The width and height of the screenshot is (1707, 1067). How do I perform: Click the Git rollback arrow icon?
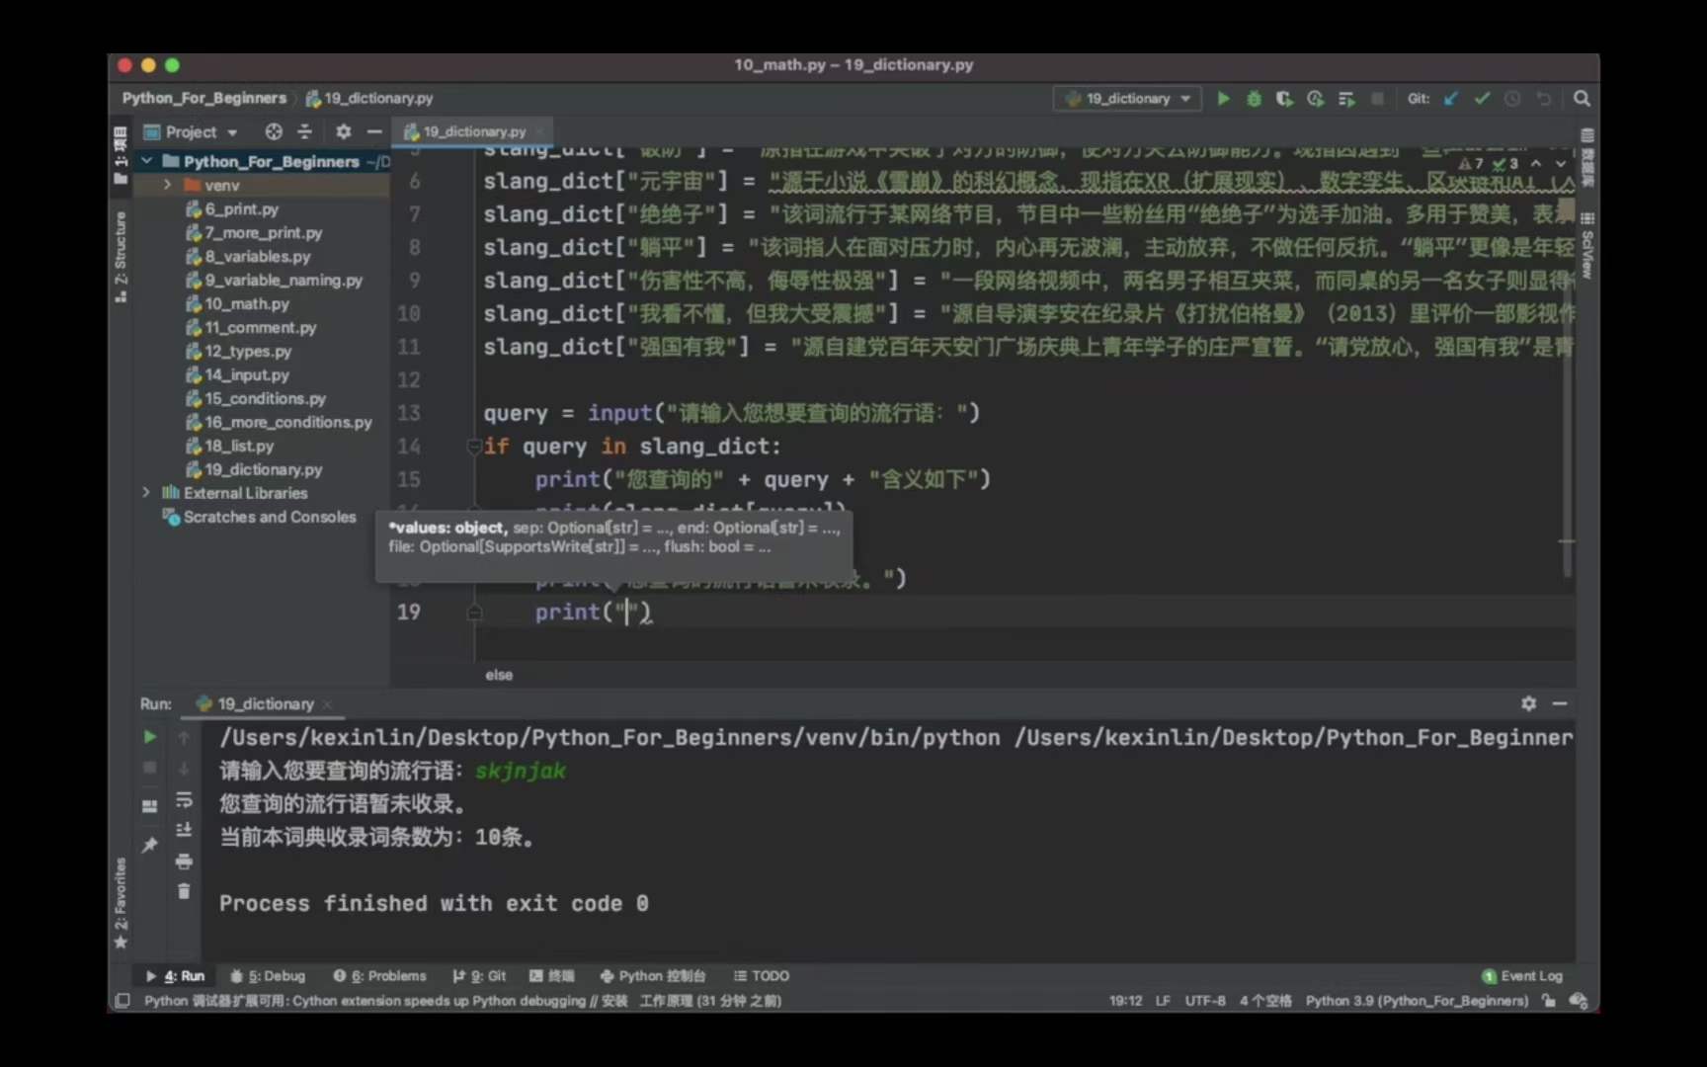pos(1543,98)
